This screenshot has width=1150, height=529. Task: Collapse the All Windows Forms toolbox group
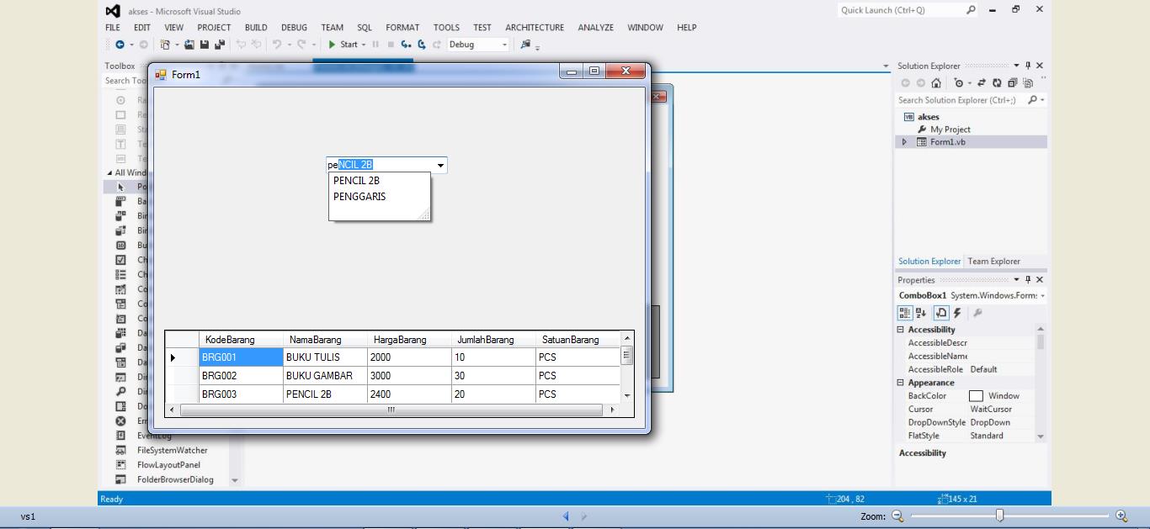(x=109, y=173)
